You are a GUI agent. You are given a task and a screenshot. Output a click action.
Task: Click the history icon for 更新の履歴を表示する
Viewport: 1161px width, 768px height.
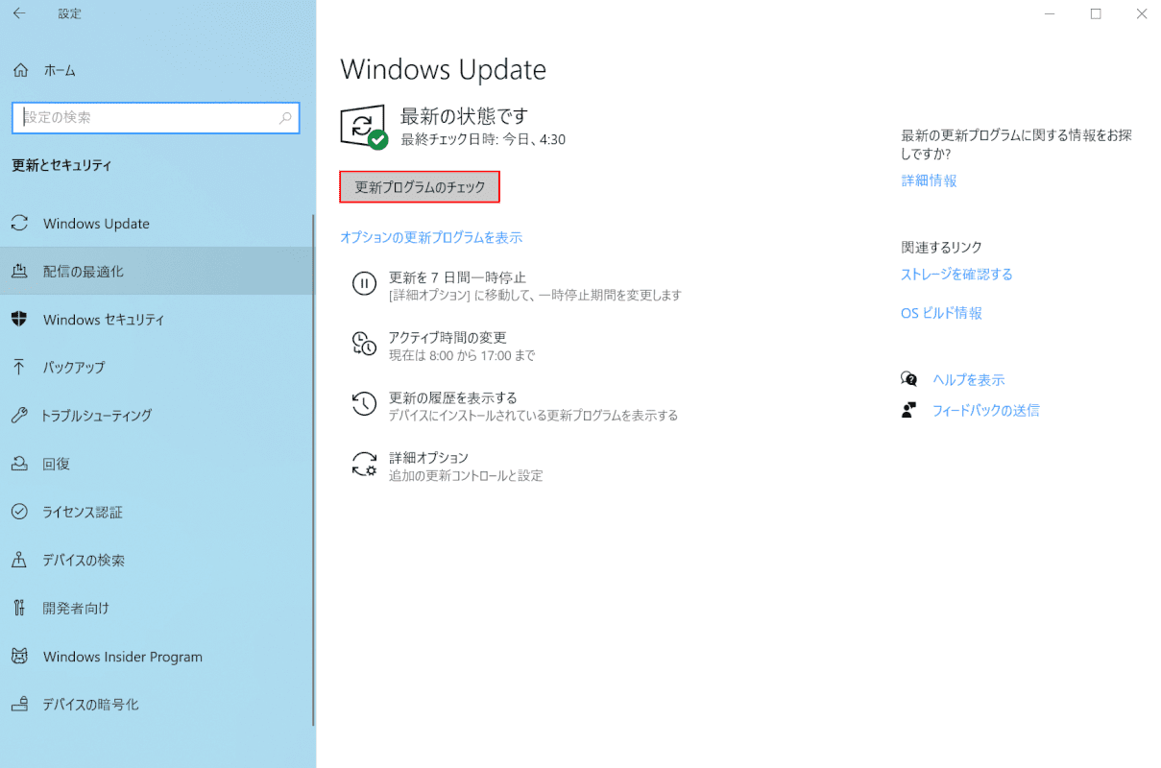364,404
